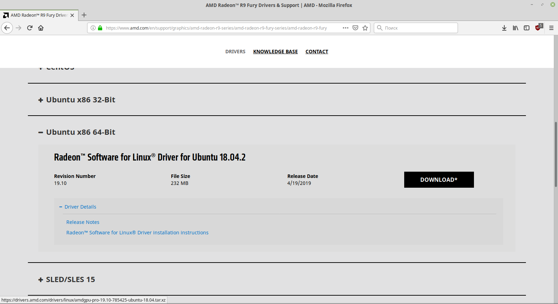Viewport: 558px width, 304px height.
Task: Toggle the sidebar view
Action: [x=527, y=28]
